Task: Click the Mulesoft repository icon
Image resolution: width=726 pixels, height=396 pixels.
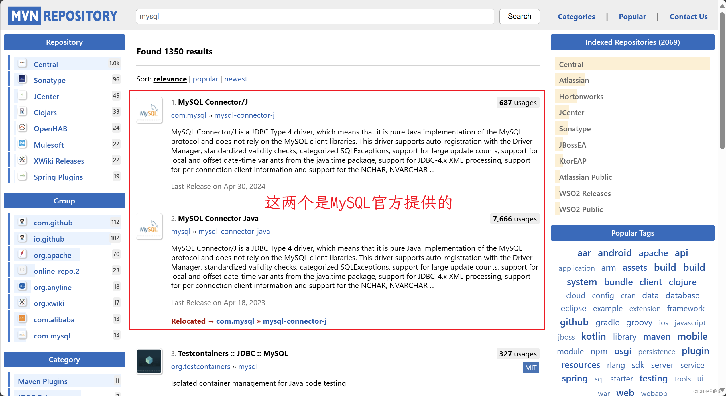Action: 22,144
